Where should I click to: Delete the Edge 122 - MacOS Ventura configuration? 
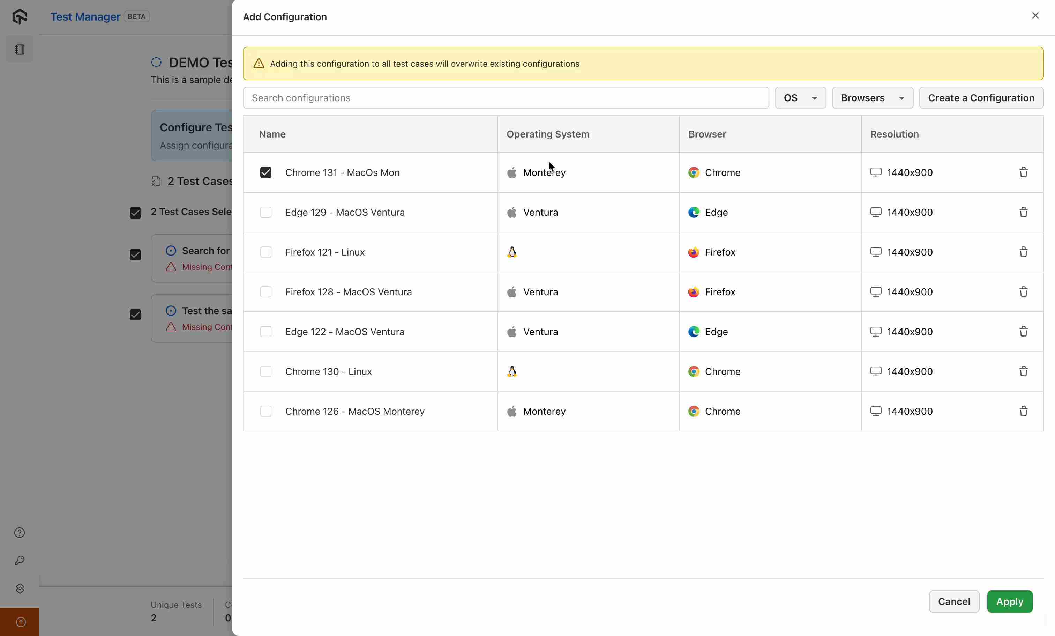coord(1023,332)
